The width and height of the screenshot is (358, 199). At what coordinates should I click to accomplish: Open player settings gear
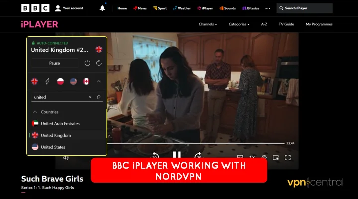coord(264,157)
